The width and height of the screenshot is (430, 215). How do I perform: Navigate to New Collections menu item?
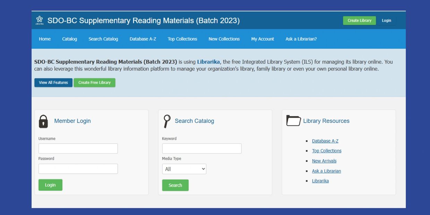point(224,39)
